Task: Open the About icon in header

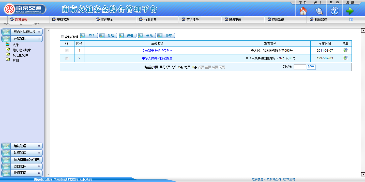Action: click(x=319, y=11)
